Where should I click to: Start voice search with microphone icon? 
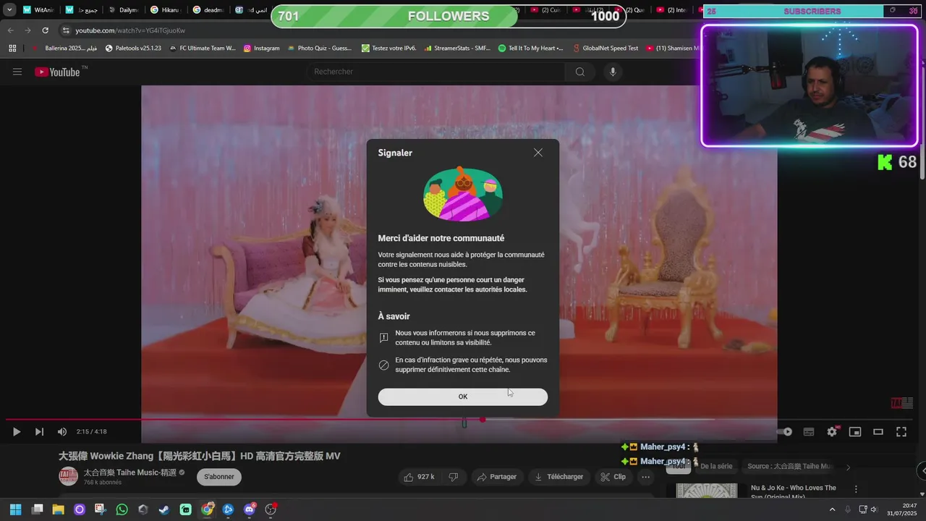(613, 72)
